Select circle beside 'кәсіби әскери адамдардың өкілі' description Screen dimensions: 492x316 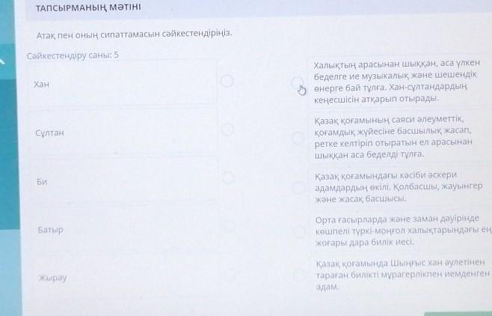[299, 188]
